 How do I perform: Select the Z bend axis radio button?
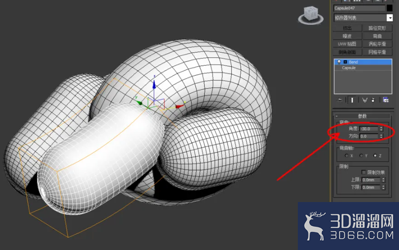tap(375, 156)
